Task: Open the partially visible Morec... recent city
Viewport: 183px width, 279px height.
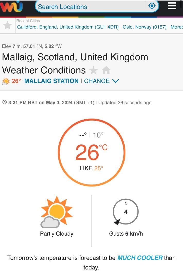Action: (177, 27)
